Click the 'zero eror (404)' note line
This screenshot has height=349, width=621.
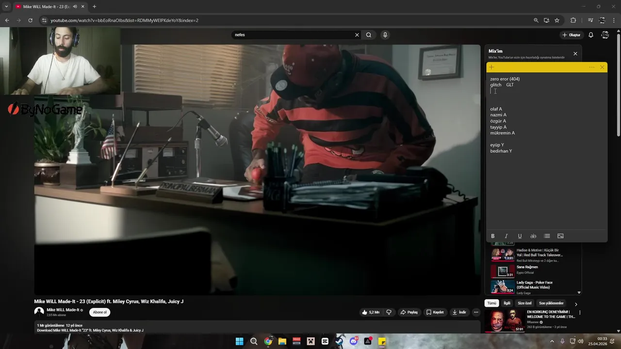[505, 79]
